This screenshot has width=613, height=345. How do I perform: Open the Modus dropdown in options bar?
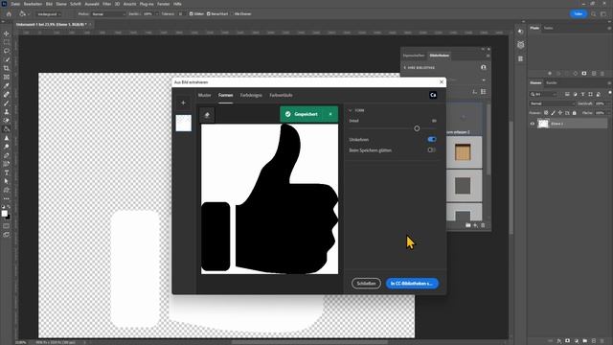pos(108,14)
